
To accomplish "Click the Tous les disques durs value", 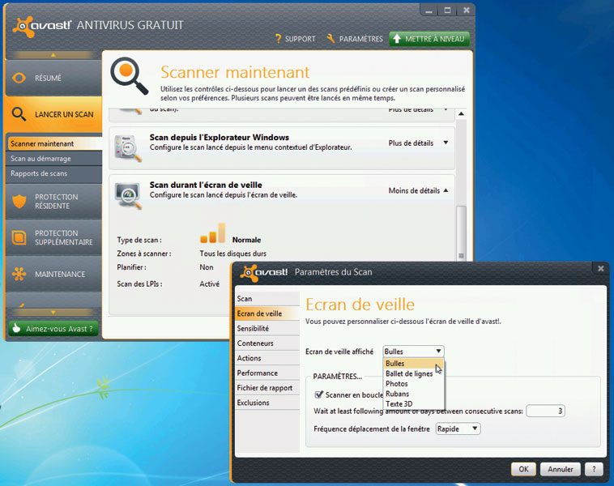I will [233, 254].
